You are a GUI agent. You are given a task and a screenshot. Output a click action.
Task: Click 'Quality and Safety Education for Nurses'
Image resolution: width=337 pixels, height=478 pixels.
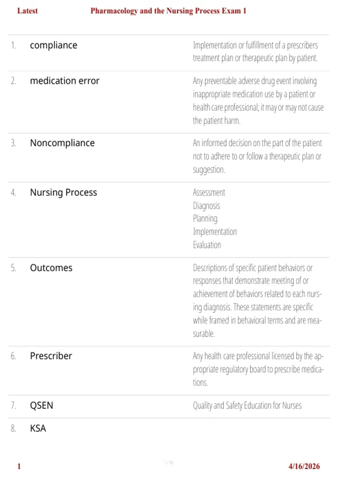tap(247, 405)
